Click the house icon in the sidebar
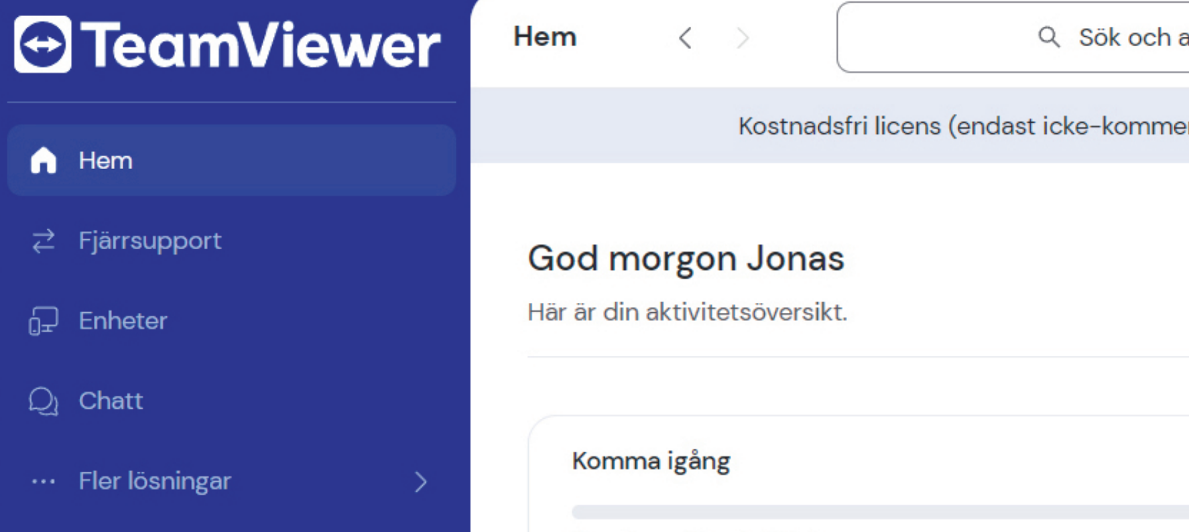Image resolution: width=1189 pixels, height=532 pixels. click(x=44, y=161)
